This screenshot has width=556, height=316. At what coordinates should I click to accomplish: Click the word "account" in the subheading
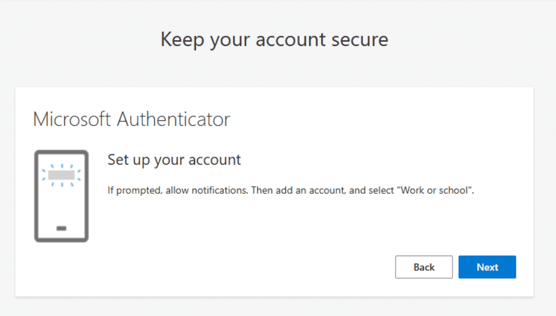click(214, 160)
